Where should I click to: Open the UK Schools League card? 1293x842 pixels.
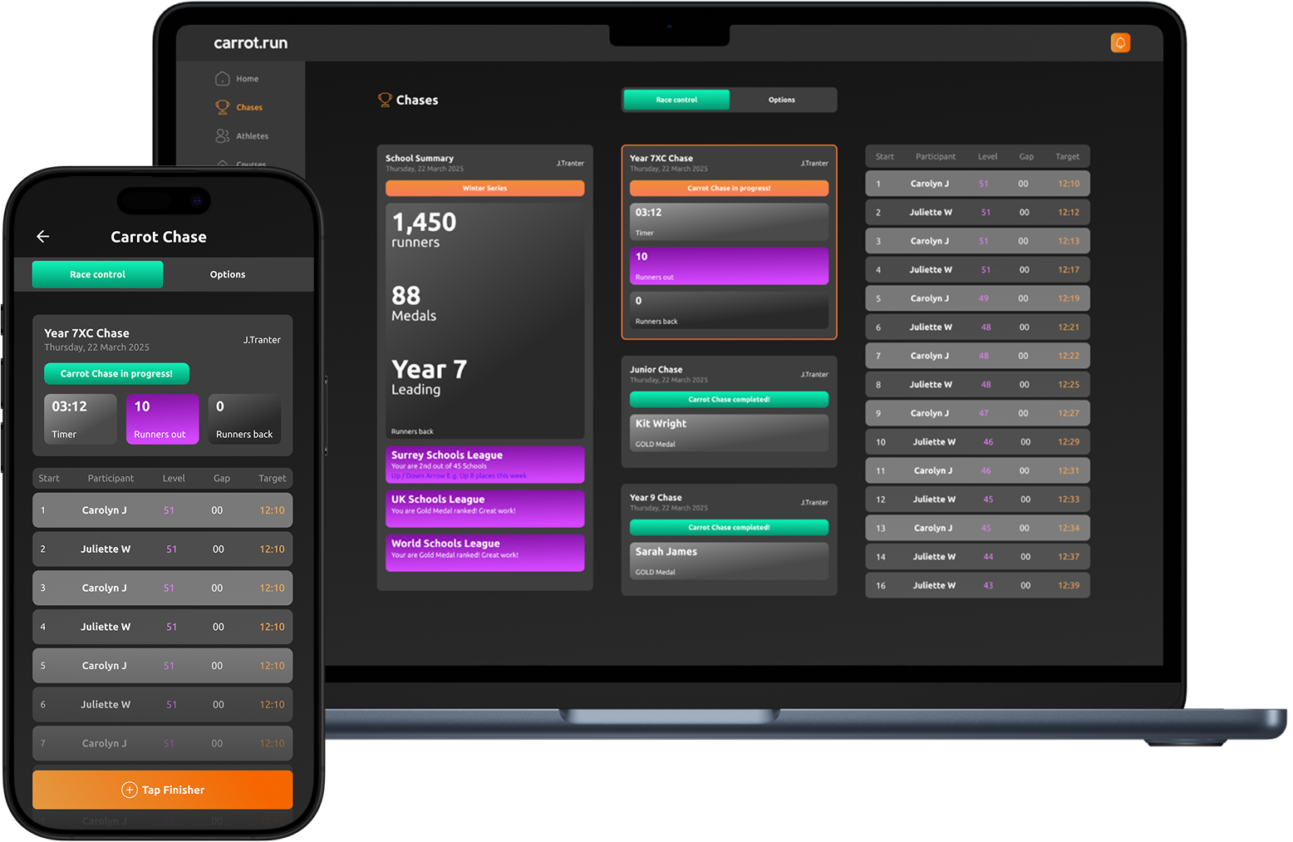coord(484,509)
